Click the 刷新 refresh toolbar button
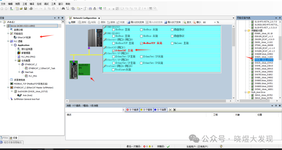282x150 pixels. [72, 22]
